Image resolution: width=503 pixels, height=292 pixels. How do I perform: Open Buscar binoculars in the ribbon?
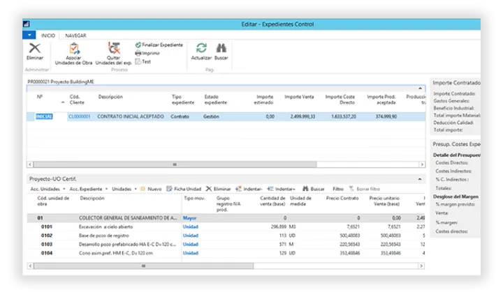[x=221, y=48]
